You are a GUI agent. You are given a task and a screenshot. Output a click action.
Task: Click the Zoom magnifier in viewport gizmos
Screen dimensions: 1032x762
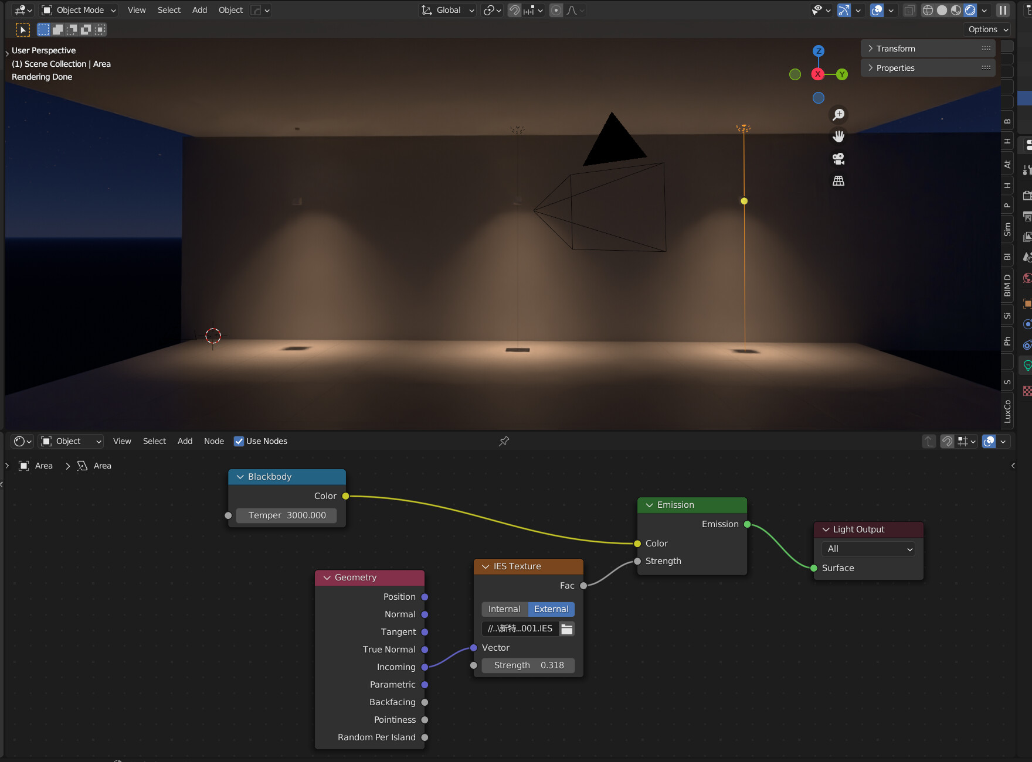click(838, 114)
